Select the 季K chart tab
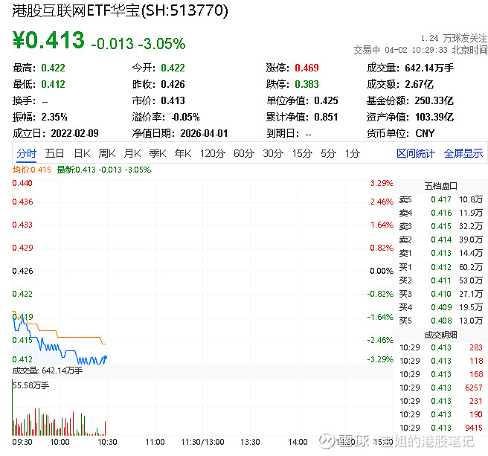Viewport: 488px width, 456px height. [158, 153]
